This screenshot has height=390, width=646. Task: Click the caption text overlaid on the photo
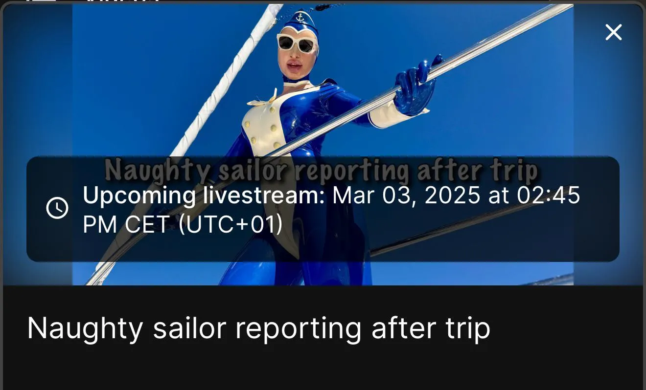point(322,171)
